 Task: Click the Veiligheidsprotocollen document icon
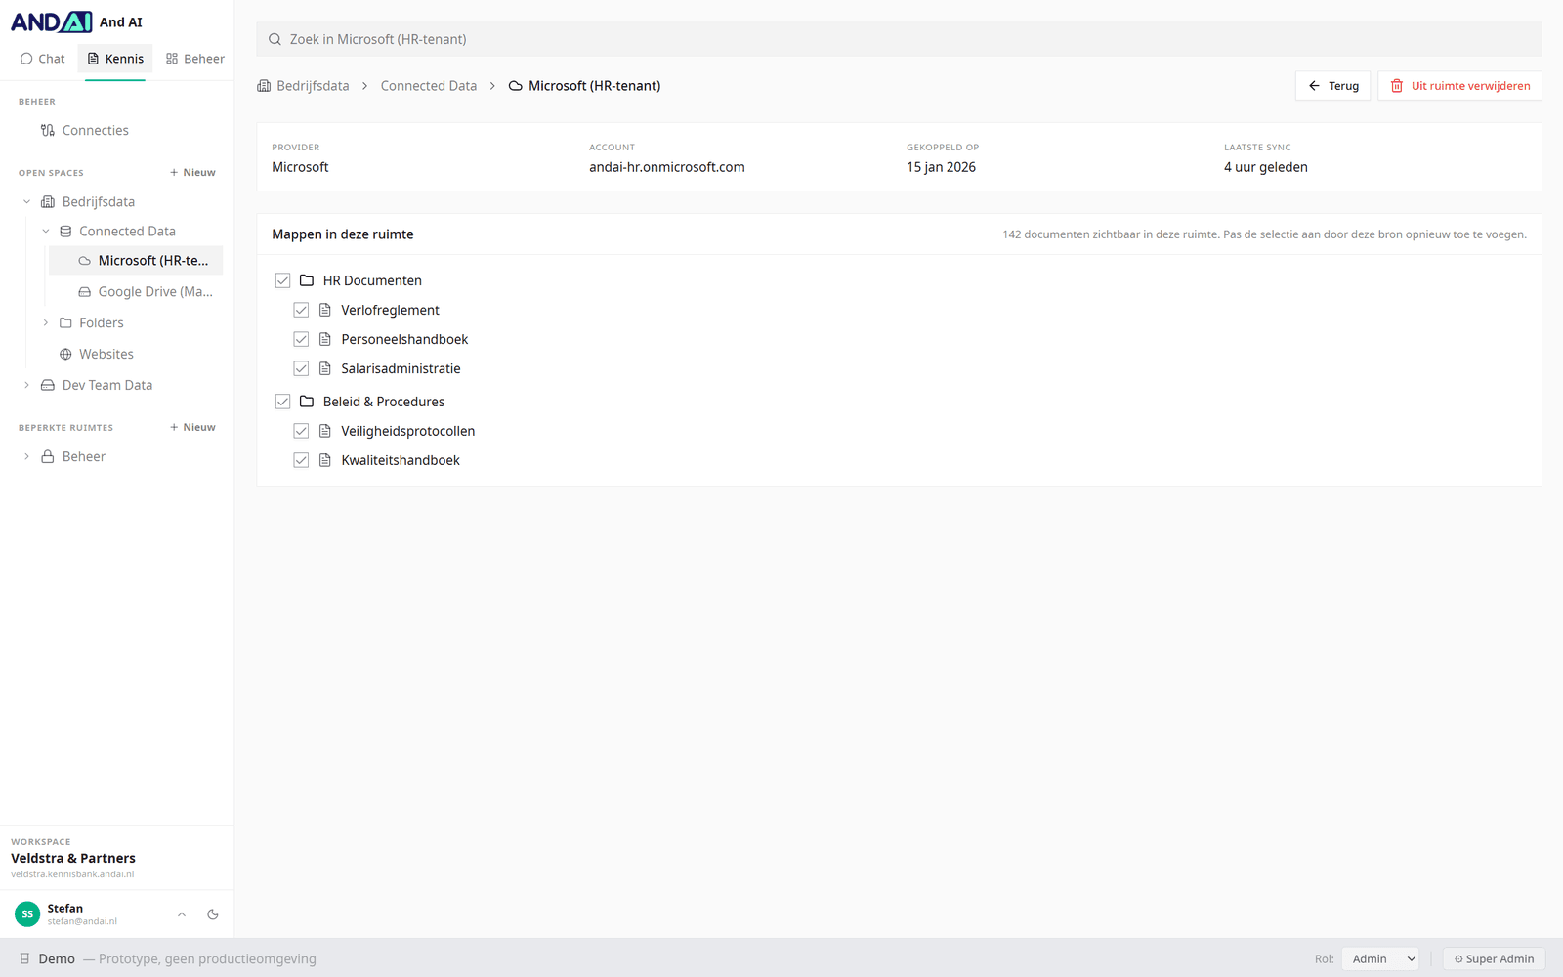325,431
